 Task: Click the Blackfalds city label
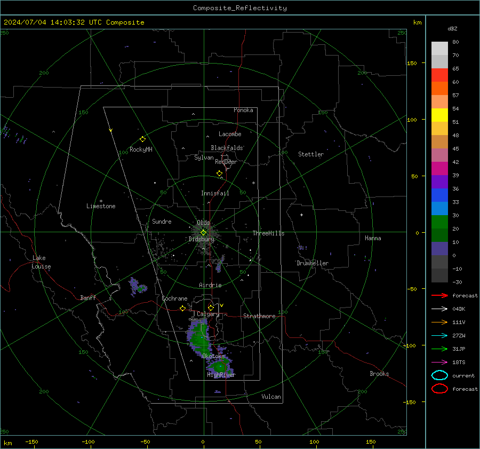(227, 148)
